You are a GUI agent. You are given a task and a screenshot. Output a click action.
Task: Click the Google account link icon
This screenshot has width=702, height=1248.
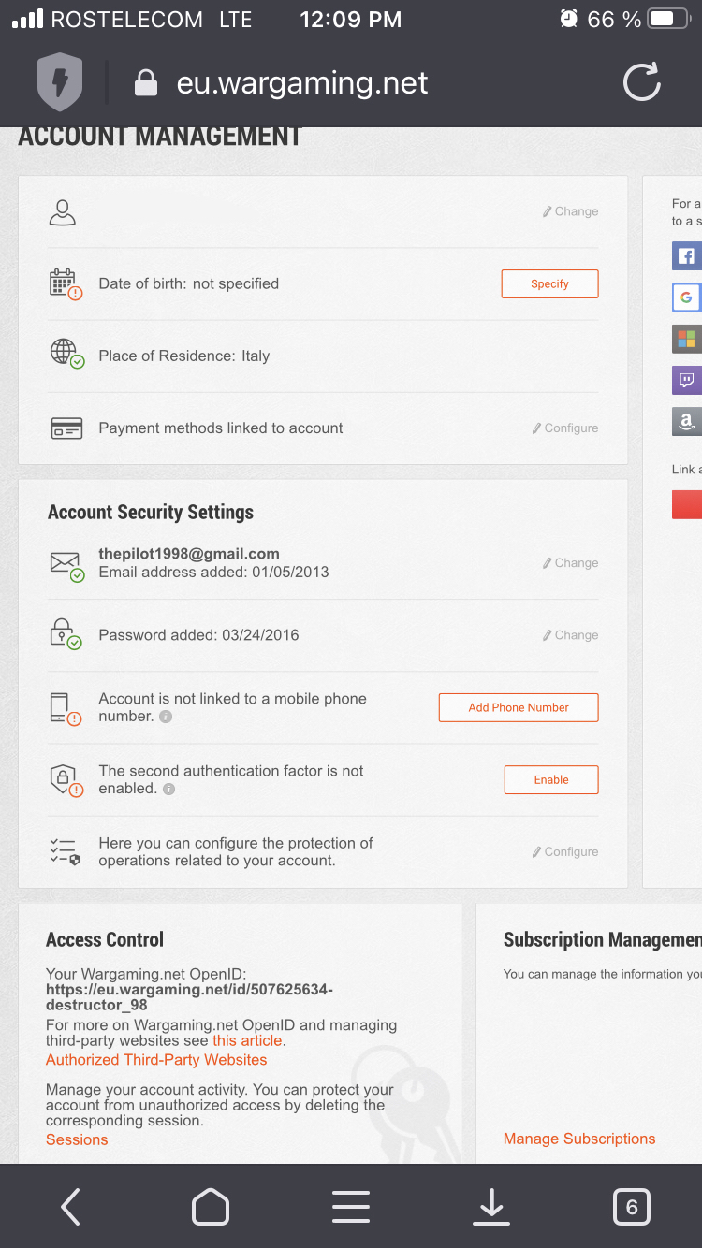pyautogui.click(x=686, y=297)
